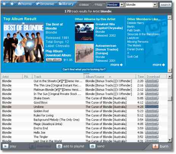Sort by the Time column header
Image resolution: width=176 pixels, height=154 pixels.
[x=141, y=77]
